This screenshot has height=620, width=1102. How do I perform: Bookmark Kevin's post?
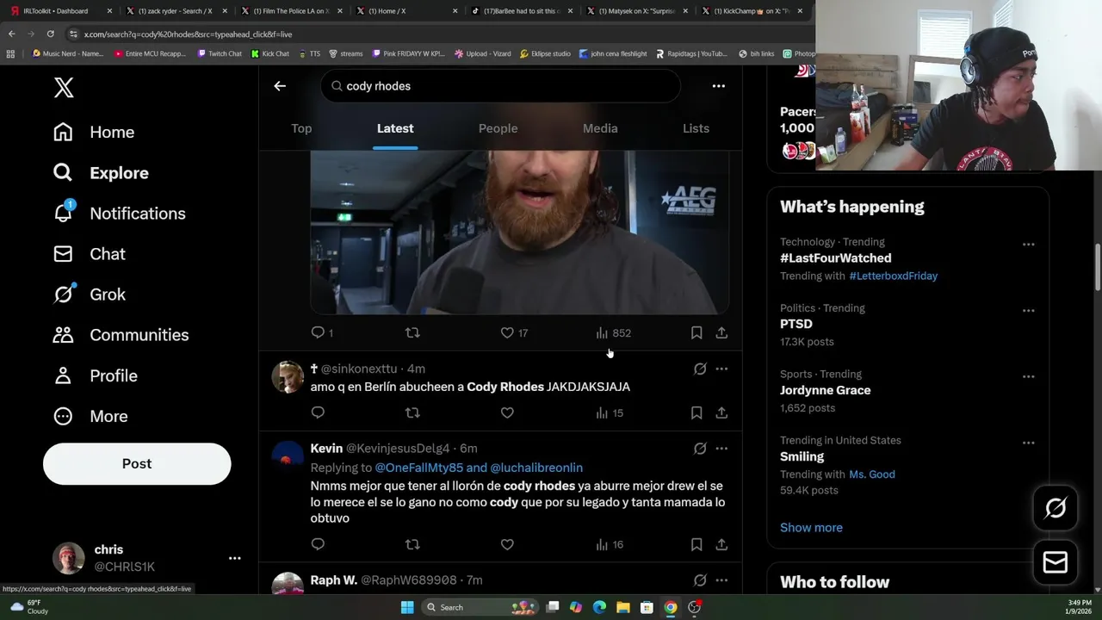(x=696, y=544)
